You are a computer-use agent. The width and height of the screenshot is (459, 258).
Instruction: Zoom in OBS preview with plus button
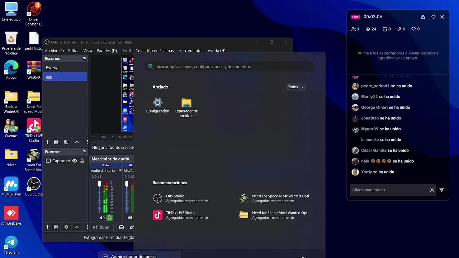pyautogui.click(x=113, y=137)
